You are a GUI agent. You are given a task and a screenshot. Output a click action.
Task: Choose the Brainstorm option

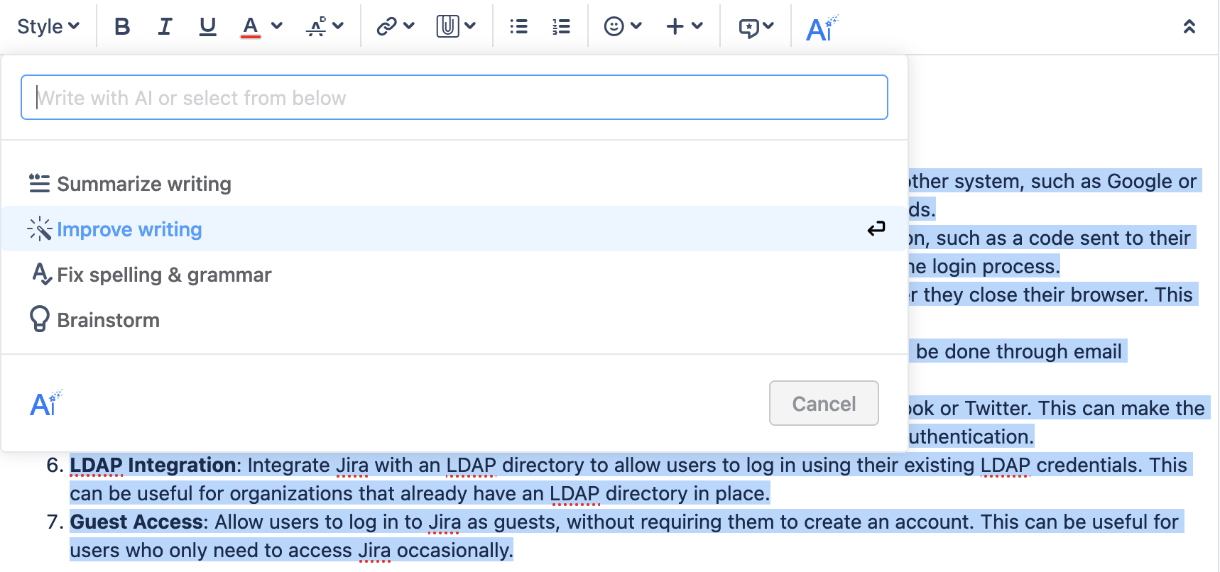click(x=454, y=320)
